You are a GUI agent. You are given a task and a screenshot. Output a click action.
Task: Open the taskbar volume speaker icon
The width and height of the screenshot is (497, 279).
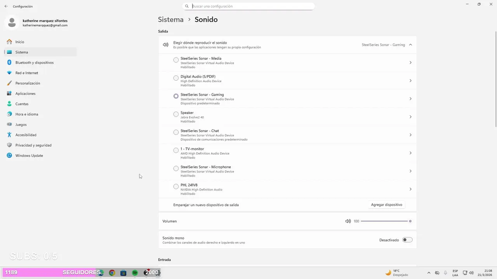click(x=471, y=273)
